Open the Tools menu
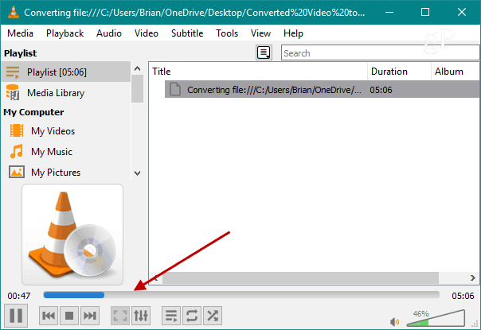 (227, 33)
